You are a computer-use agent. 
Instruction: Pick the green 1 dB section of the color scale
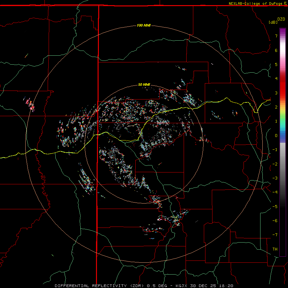click(283, 121)
